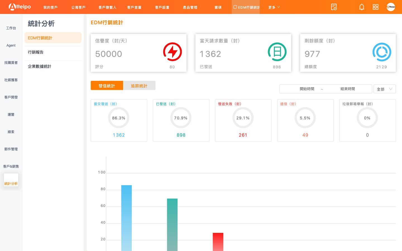This screenshot has width=402, height=251.
Task: Click the 29.1% 發送失敗 progress ring
Action: (x=243, y=118)
